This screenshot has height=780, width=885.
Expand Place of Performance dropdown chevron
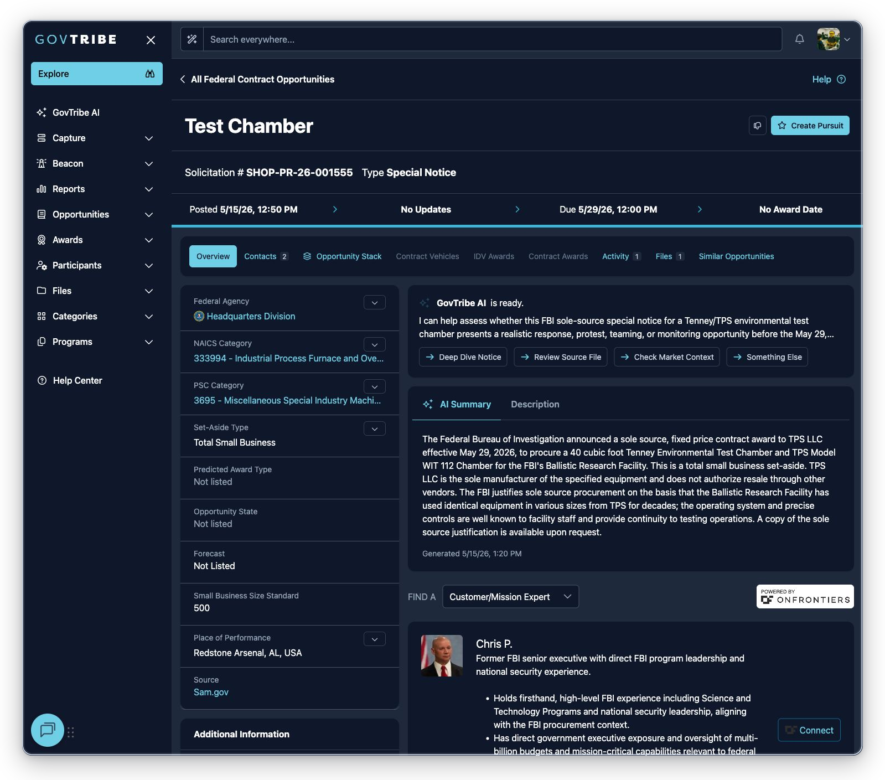click(375, 639)
